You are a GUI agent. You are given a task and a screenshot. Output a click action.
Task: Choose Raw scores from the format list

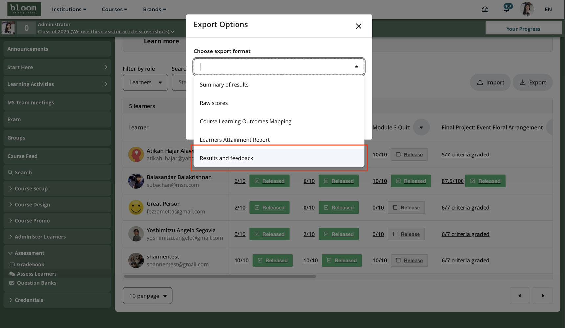[214, 103]
